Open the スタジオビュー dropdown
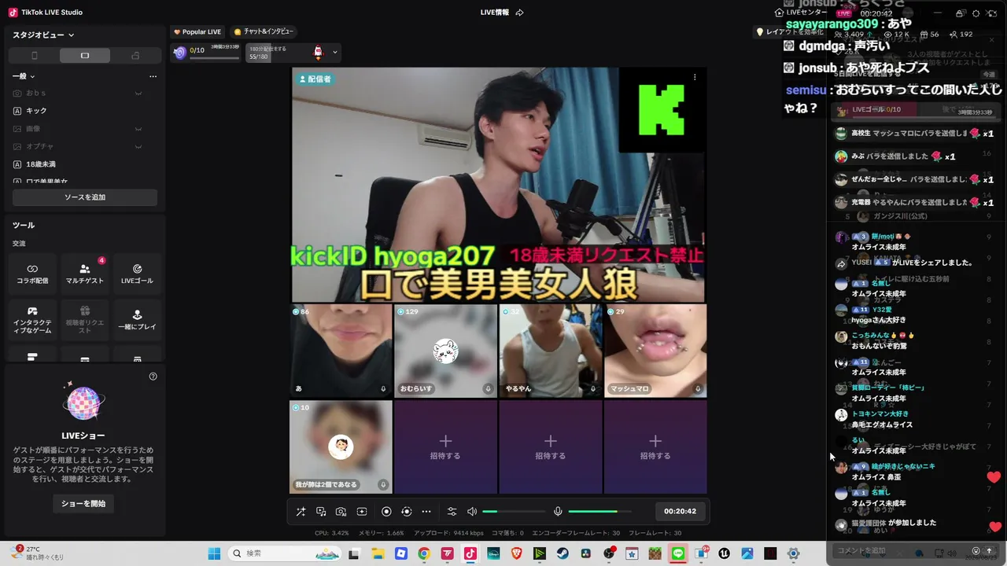The width and height of the screenshot is (1007, 566). click(x=43, y=35)
